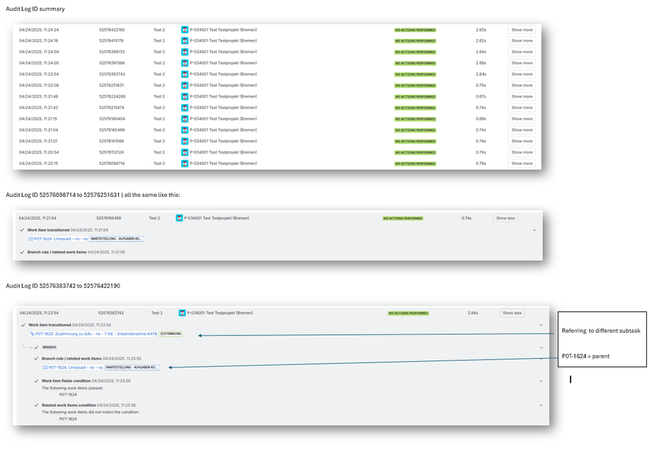
Task: Click Show less in the 11:21:04 entry
Action: 506,218
